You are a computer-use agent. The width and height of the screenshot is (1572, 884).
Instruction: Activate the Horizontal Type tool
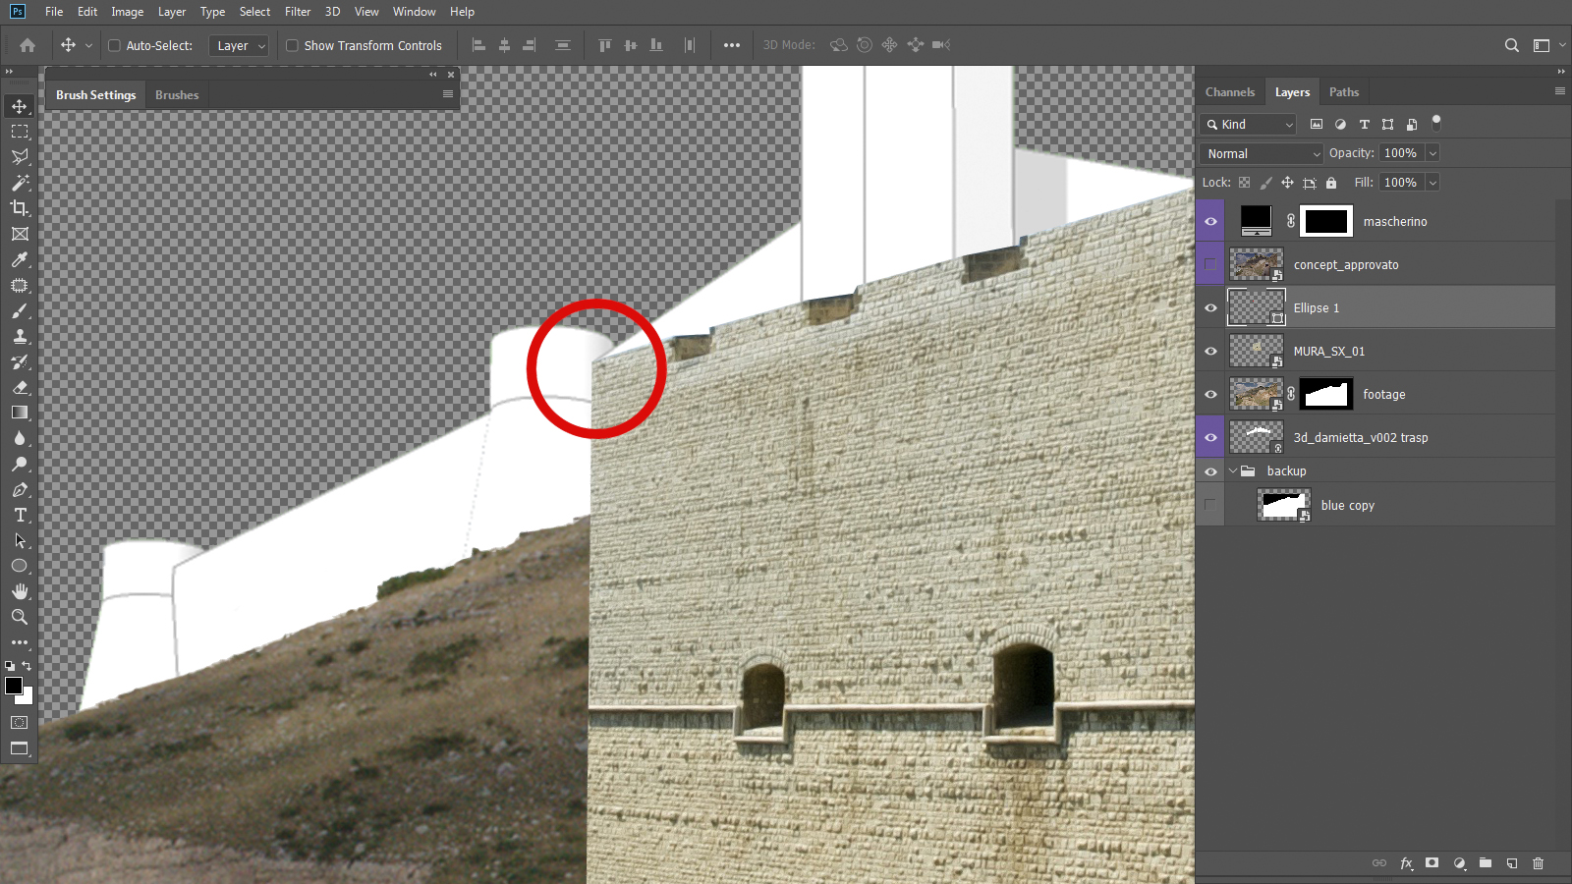[x=20, y=515]
